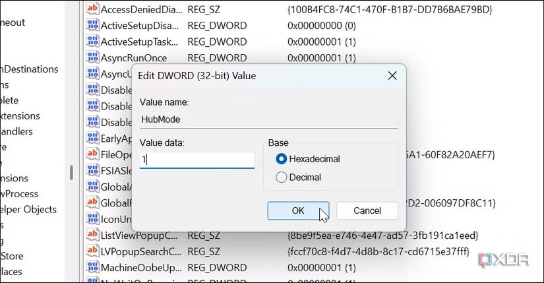
Task: Select the Hexadecimal base option
Action: pyautogui.click(x=282, y=159)
